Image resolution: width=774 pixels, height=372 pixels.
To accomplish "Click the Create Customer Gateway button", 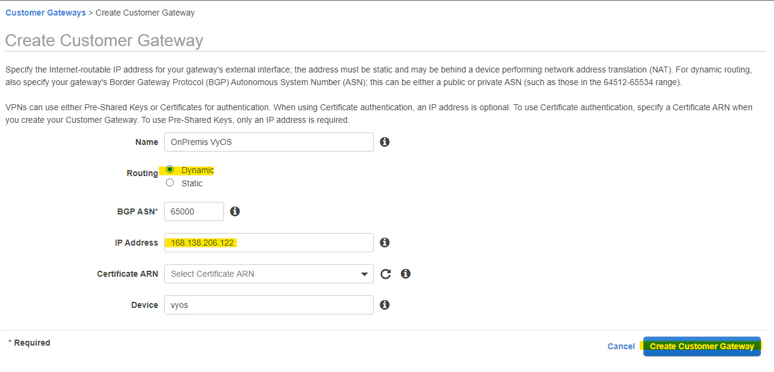I will click(702, 346).
